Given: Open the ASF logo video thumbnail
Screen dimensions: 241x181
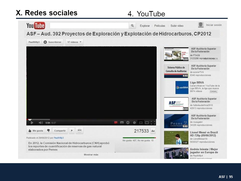Looking at the screenshot, I should pos(176,104).
